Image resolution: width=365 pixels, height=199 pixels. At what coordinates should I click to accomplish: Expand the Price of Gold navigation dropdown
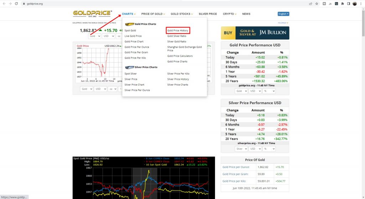pos(153,14)
